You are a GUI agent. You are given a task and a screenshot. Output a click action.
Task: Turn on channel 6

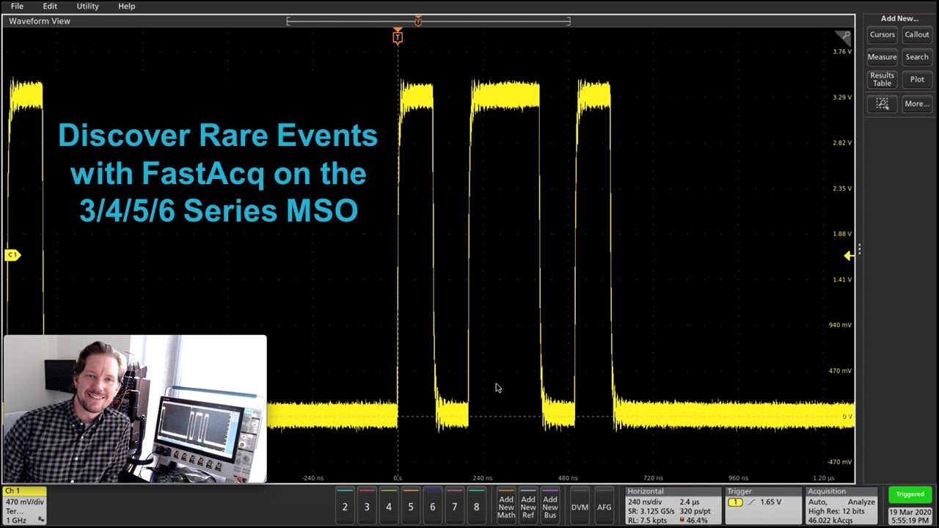(x=433, y=505)
